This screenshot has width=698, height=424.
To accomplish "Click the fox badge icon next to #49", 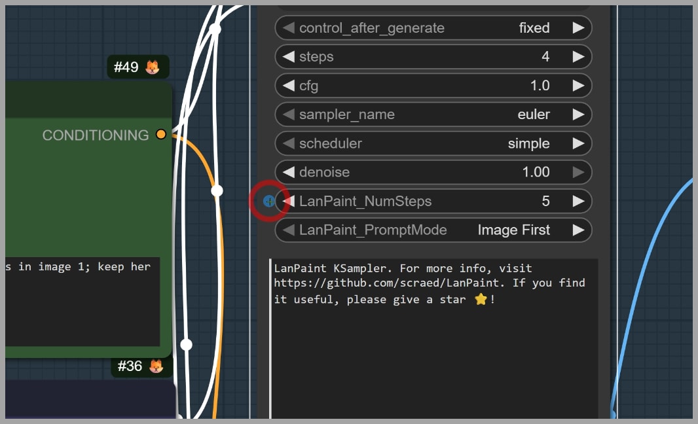I will point(153,67).
